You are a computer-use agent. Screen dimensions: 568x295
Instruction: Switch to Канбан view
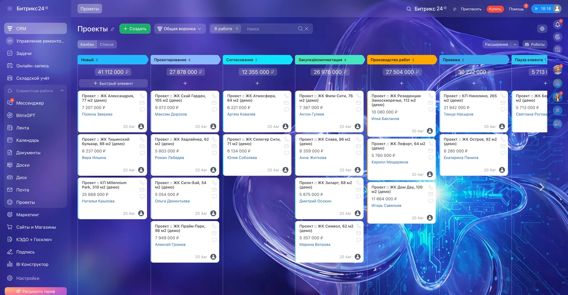pyautogui.click(x=87, y=45)
